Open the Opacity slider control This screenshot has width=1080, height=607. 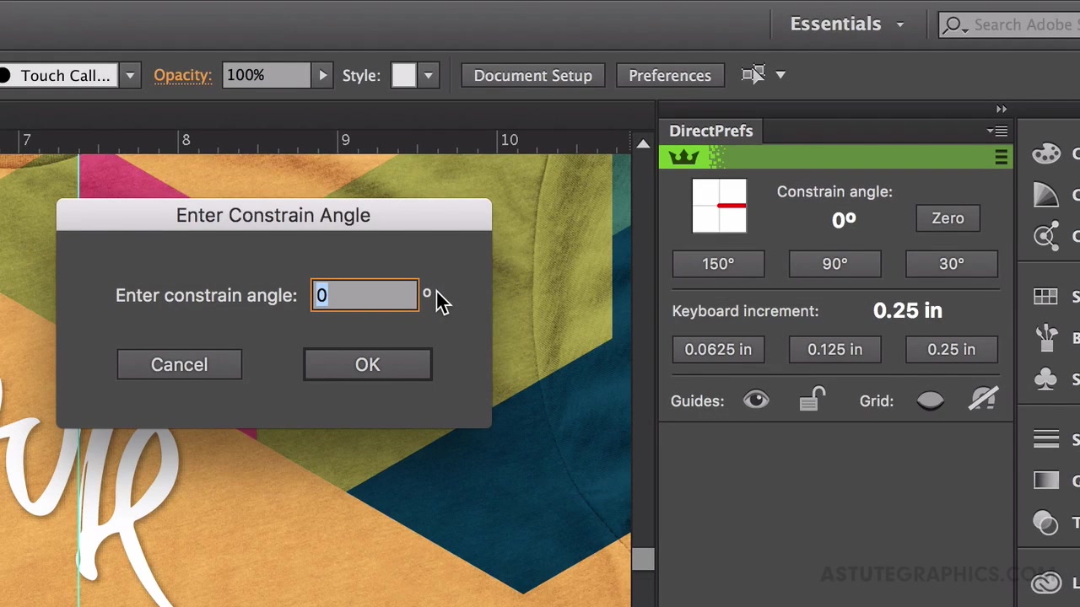point(322,75)
